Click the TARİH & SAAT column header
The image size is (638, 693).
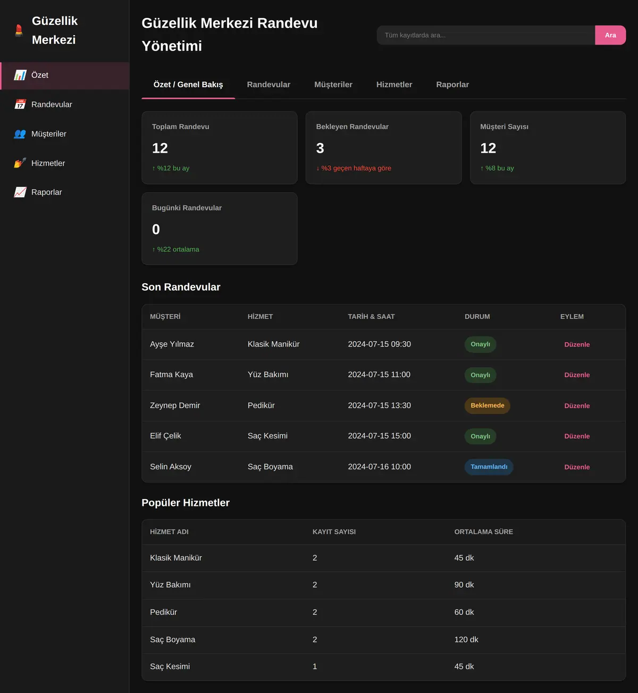(x=371, y=317)
